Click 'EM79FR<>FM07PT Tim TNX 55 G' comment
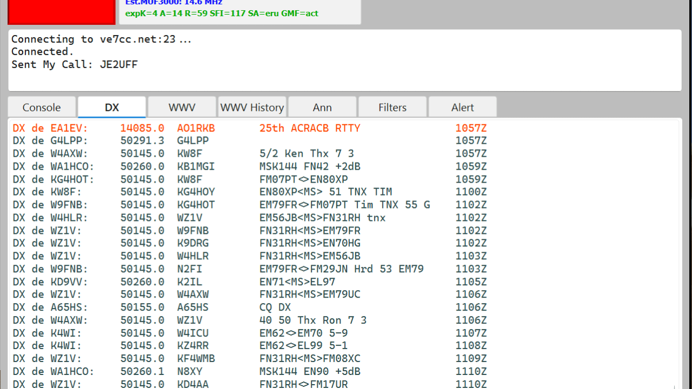This screenshot has width=692, height=389. pyautogui.click(x=345, y=205)
